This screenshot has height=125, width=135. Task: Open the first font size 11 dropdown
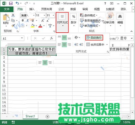point(45,15)
